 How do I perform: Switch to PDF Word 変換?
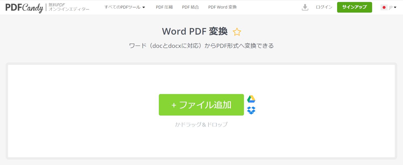click(x=222, y=7)
